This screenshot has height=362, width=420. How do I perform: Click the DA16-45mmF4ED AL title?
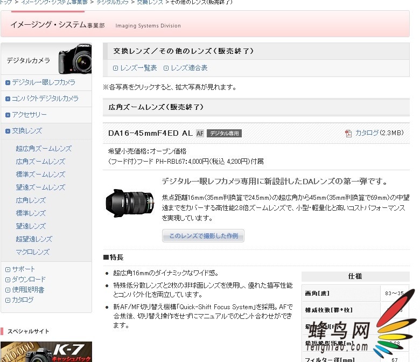tap(150, 133)
